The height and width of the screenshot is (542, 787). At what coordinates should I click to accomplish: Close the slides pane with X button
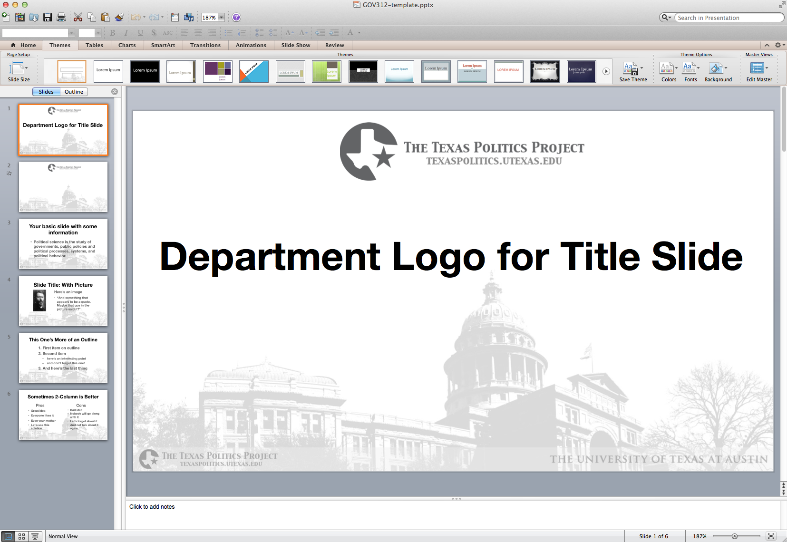115,92
